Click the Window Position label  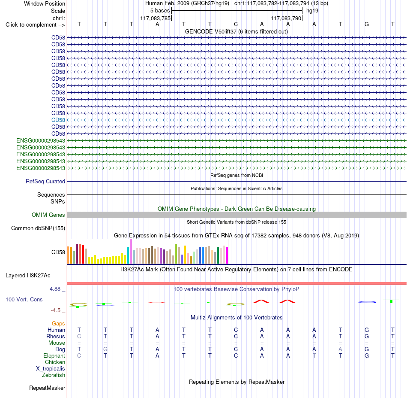(x=45, y=3)
